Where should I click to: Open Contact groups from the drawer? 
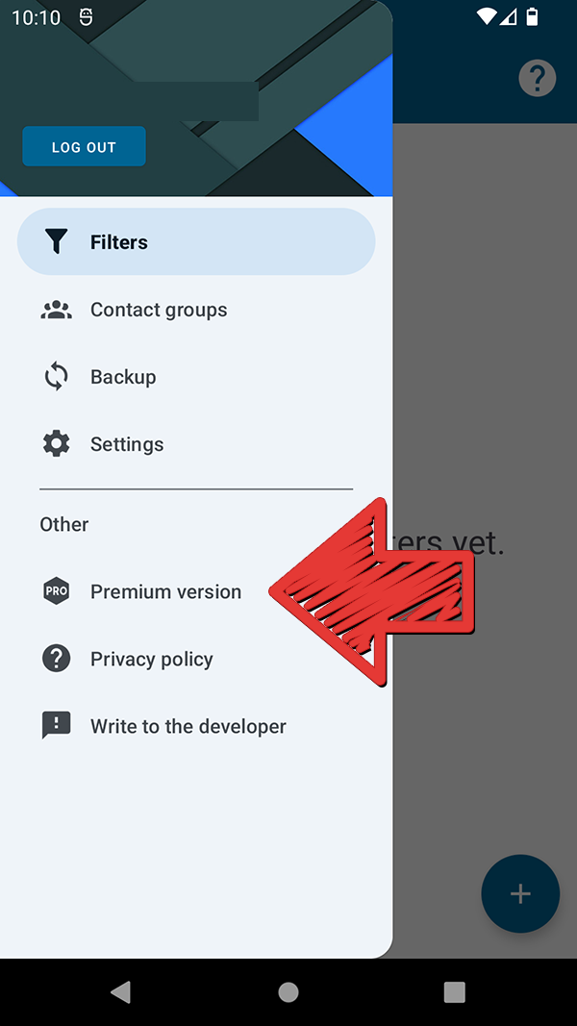[x=159, y=310]
